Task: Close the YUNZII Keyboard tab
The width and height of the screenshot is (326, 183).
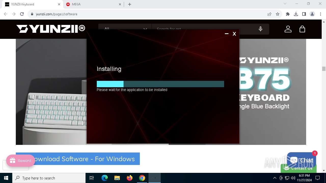Action: click(x=59, y=4)
